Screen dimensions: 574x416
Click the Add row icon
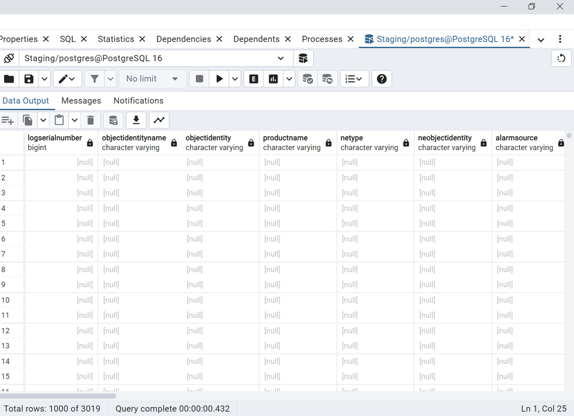point(7,120)
